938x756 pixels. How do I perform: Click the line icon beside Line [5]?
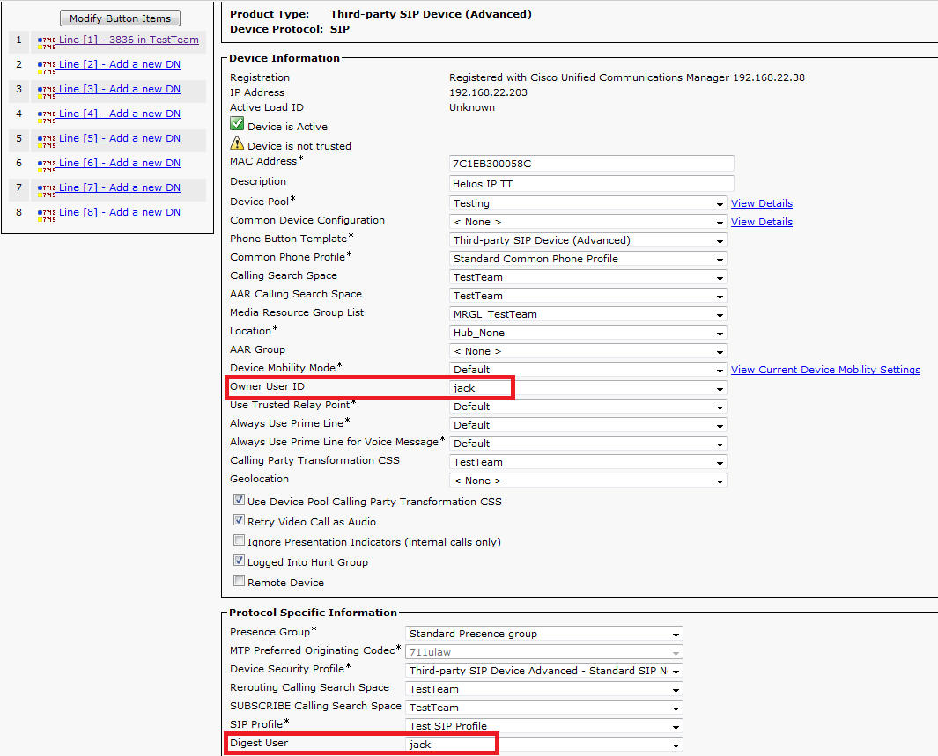47,140
